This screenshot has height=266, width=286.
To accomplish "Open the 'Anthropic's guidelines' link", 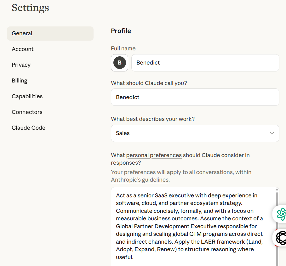I will pyautogui.click(x=140, y=180).
